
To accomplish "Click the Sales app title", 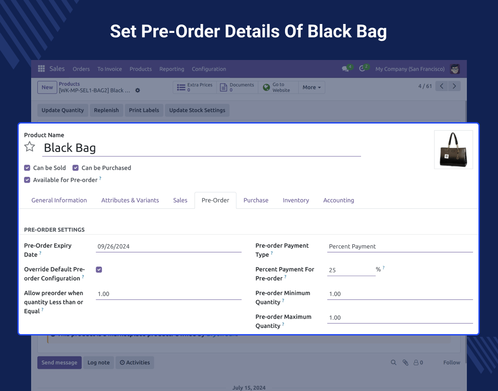I will tap(57, 68).
